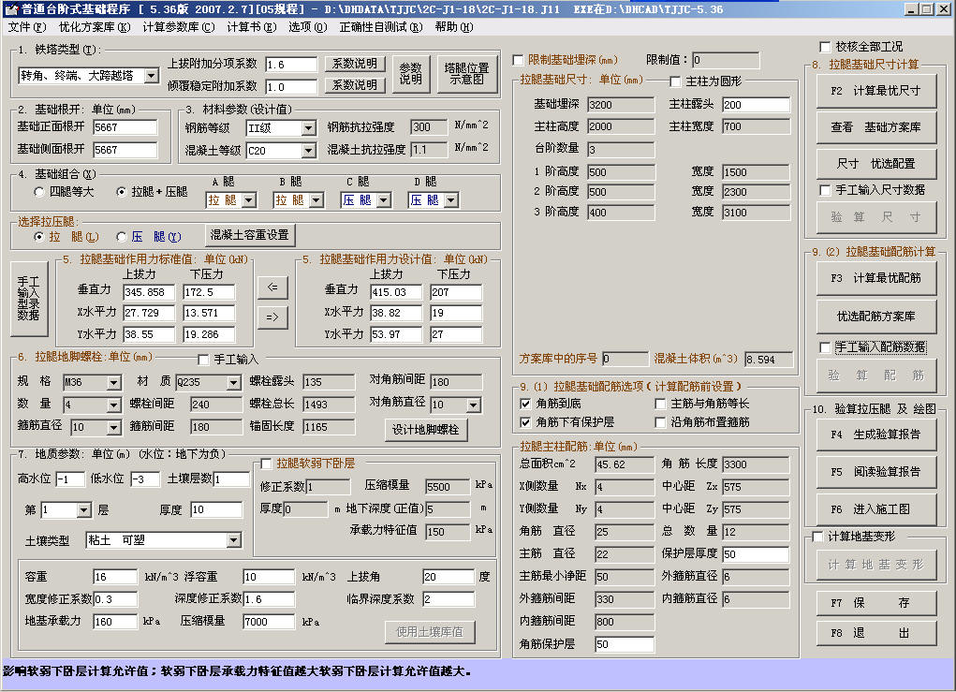Click the right arrow => transfer button
The image size is (956, 692).
(x=272, y=317)
